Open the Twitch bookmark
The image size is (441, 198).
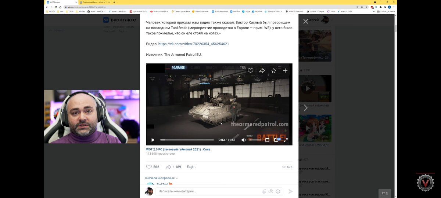tap(331, 11)
